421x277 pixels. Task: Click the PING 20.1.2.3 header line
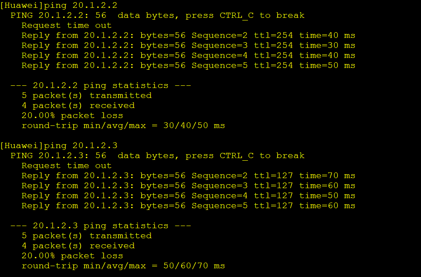(x=158, y=155)
